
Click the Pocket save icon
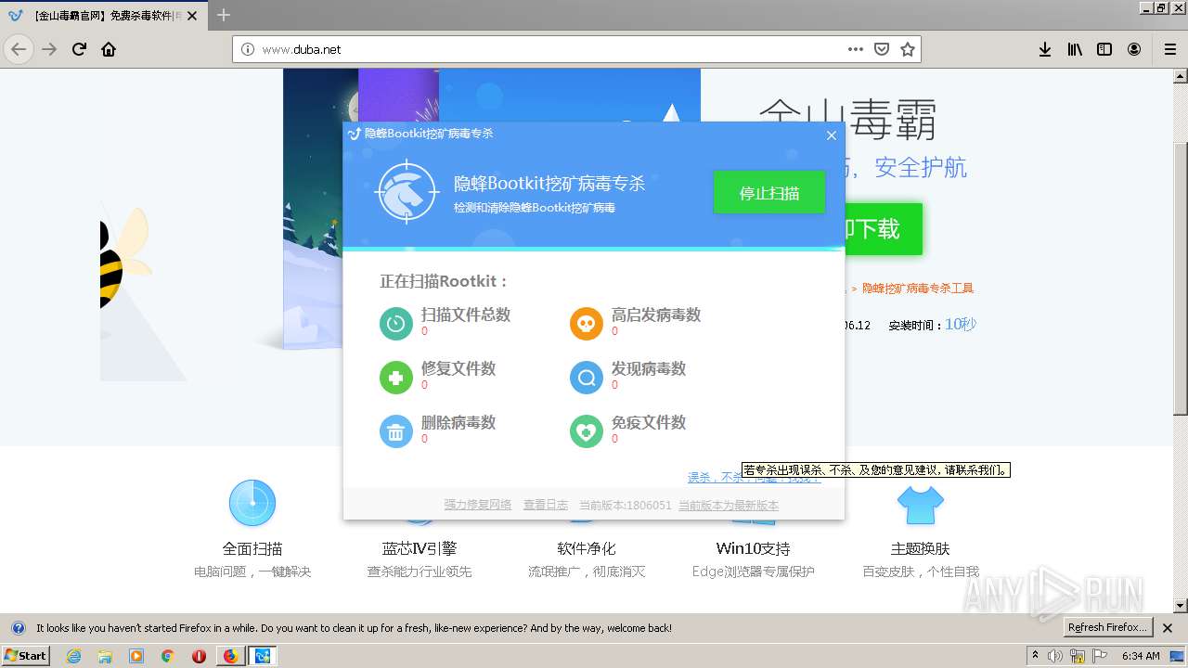(882, 49)
